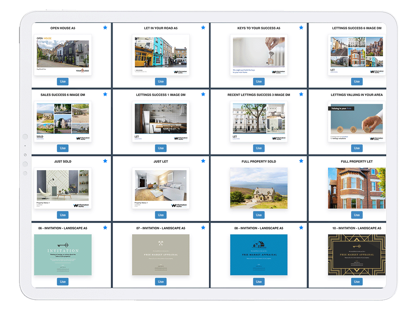Star the Let In Your Road A5 template
The image size is (405, 320).
pyautogui.click(x=203, y=28)
